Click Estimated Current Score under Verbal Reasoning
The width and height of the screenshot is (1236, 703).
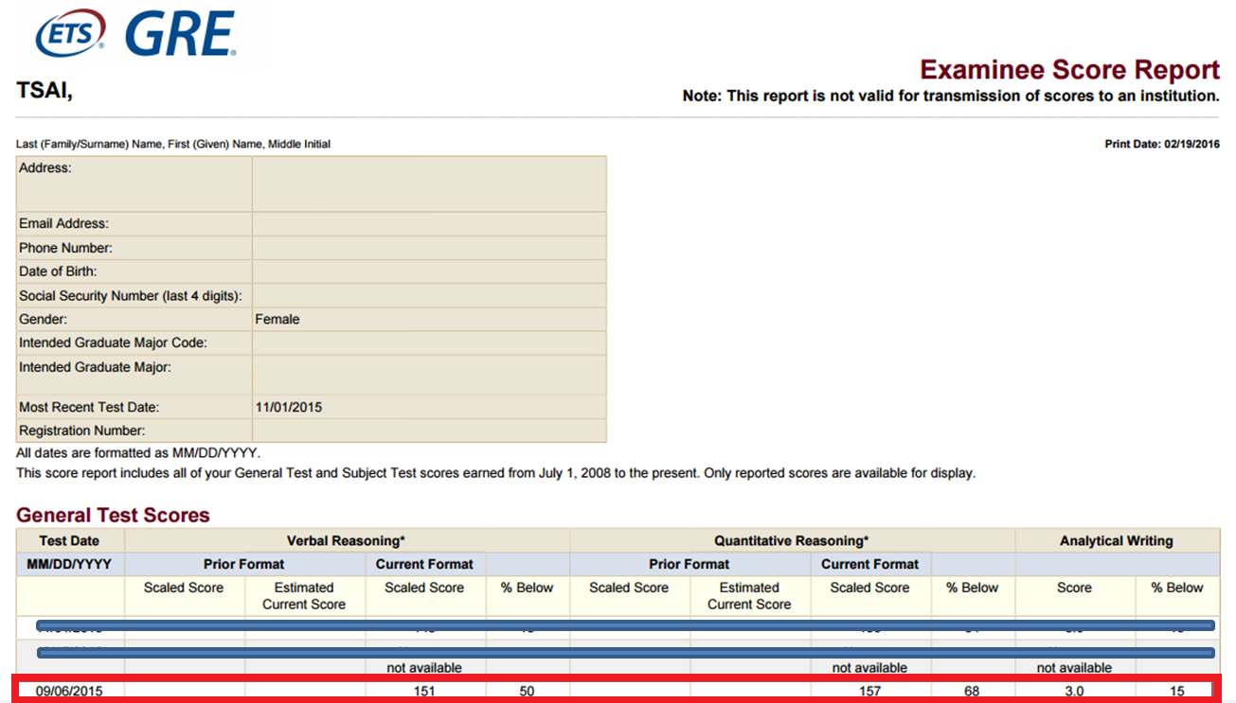click(304, 596)
